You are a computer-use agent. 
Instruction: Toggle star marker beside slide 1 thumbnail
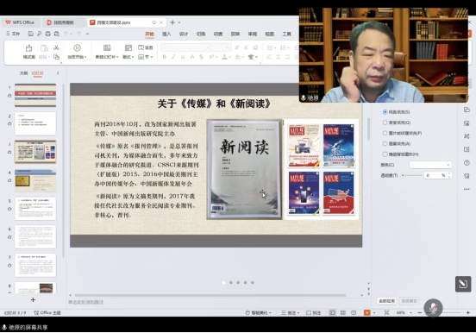pyautogui.click(x=9, y=96)
